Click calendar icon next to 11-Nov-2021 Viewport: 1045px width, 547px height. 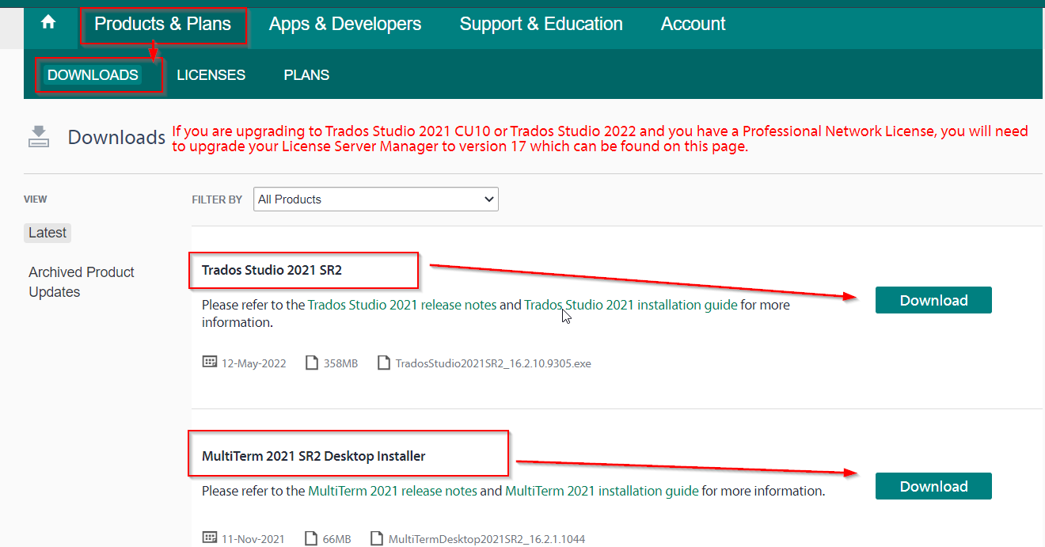point(210,538)
